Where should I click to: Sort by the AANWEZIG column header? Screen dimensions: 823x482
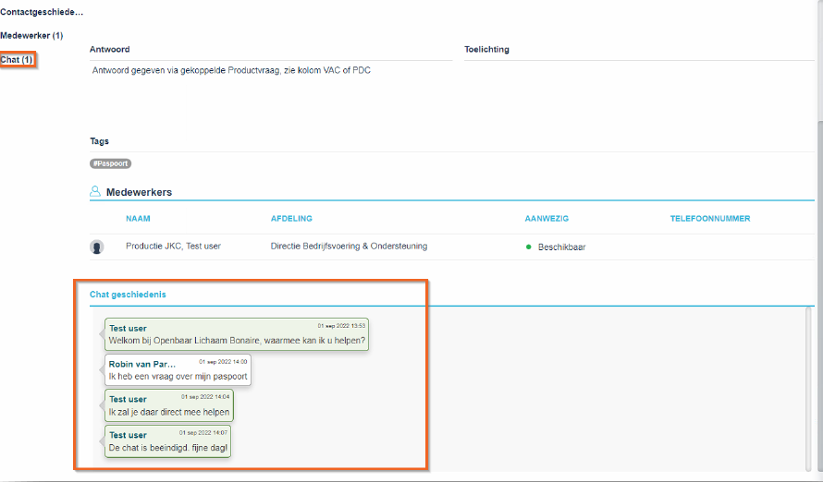546,219
